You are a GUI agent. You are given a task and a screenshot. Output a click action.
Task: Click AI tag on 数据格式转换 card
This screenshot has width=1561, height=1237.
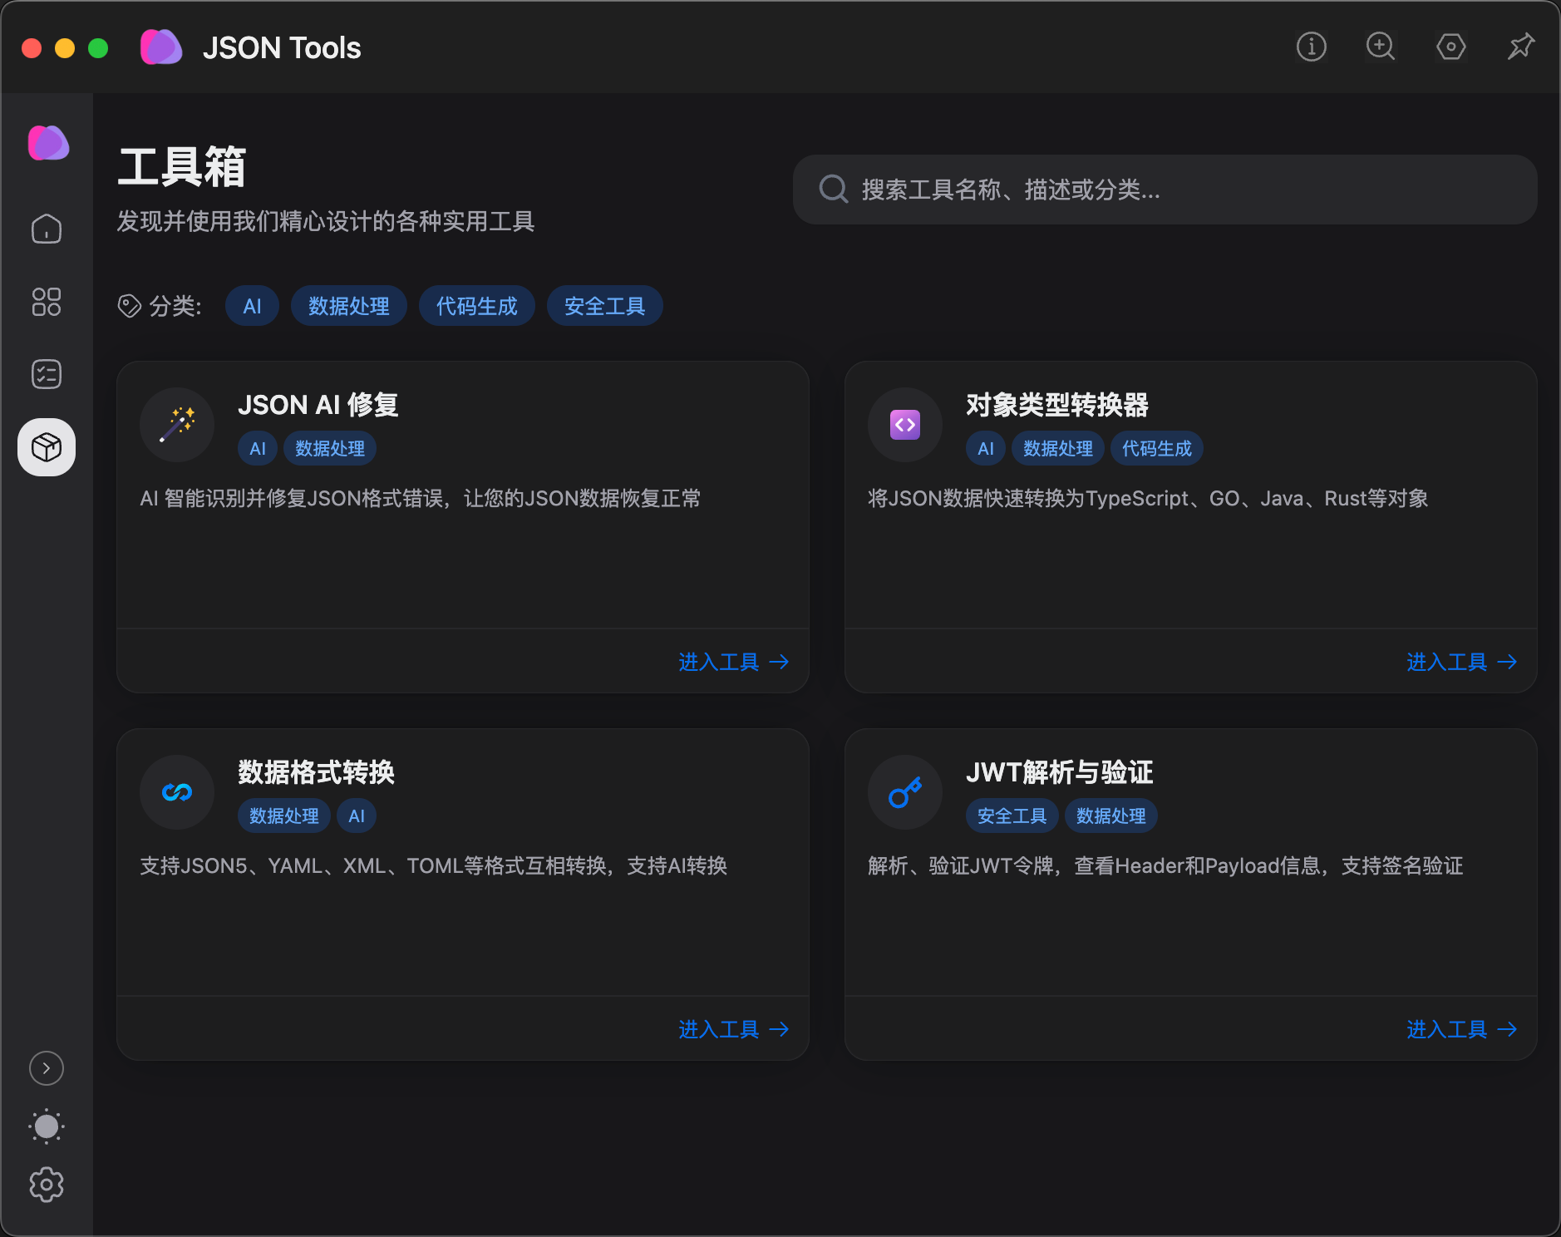357,816
